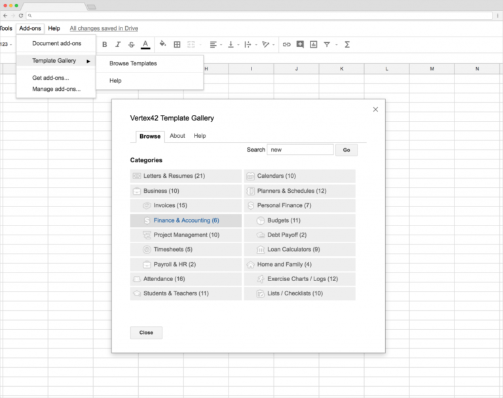
Task: Open text wrapping options
Action: pyautogui.click(x=248, y=44)
